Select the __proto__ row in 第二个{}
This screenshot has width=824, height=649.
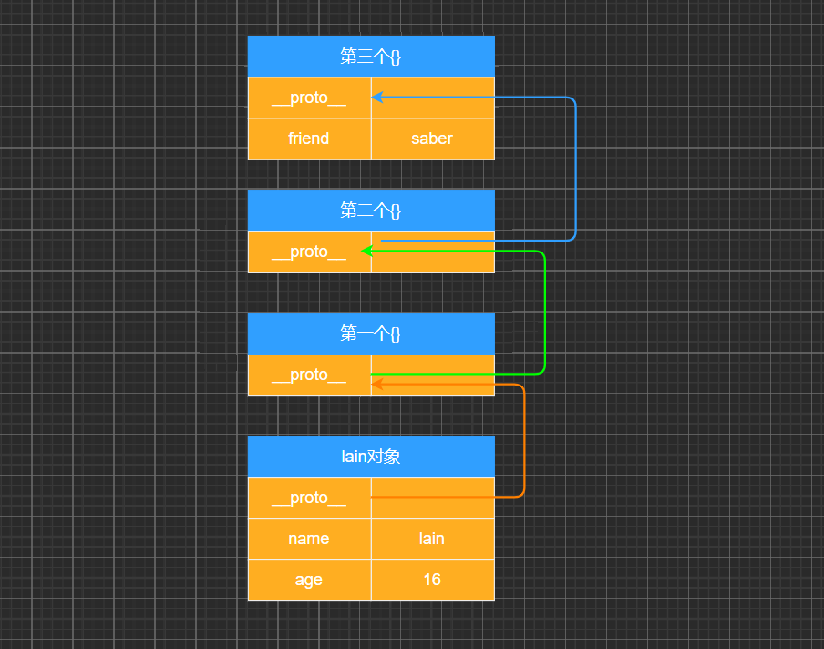309,252
